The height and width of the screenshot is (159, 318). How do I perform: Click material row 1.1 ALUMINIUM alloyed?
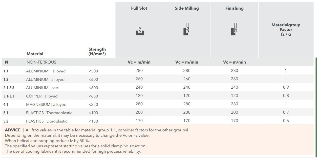pos(46,71)
